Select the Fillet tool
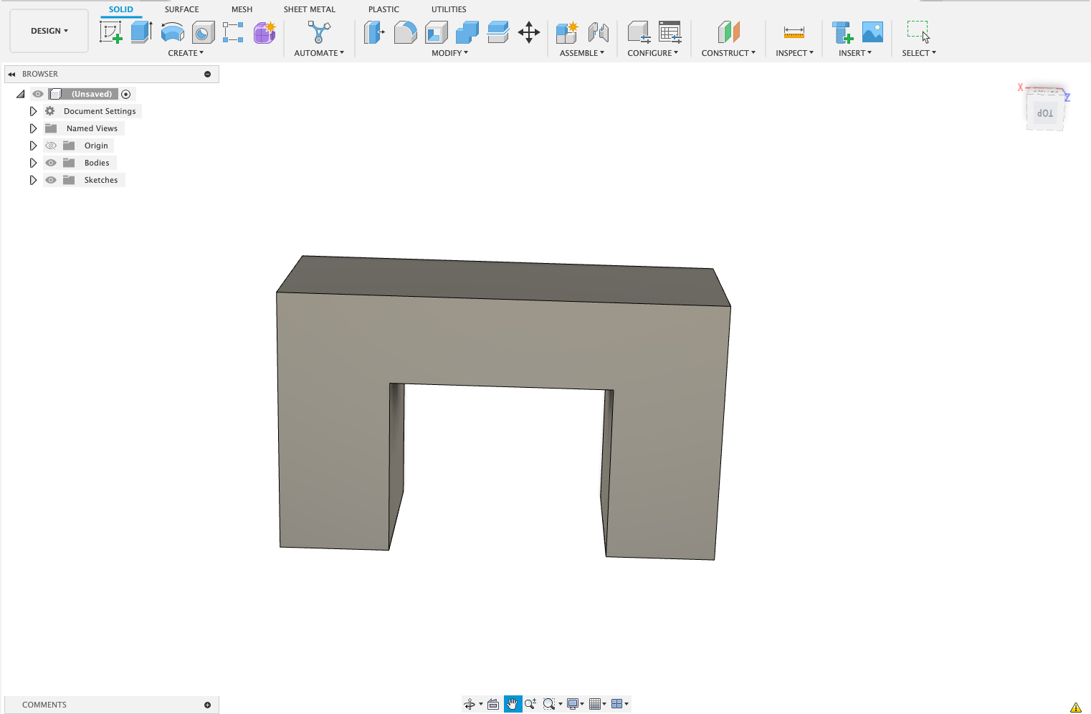Image resolution: width=1091 pixels, height=714 pixels. click(406, 32)
